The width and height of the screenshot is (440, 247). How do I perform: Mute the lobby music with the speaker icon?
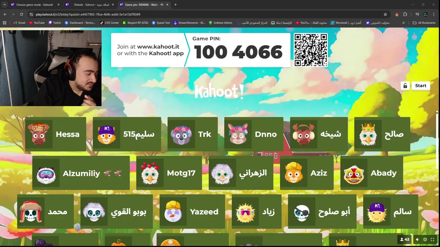(x=417, y=239)
